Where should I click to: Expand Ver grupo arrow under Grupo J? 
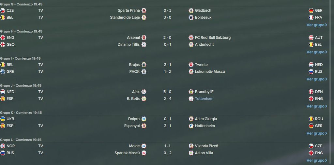326,106
